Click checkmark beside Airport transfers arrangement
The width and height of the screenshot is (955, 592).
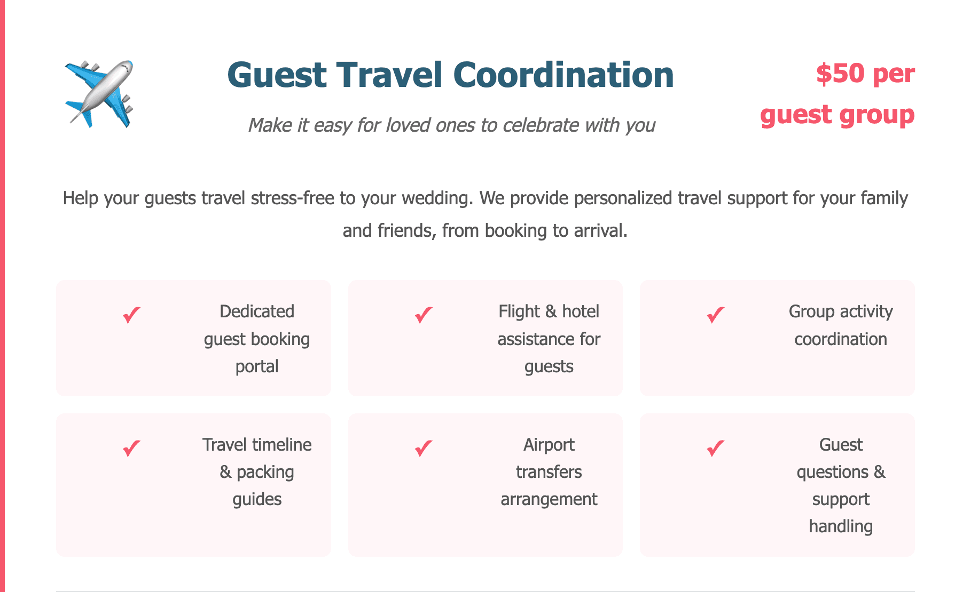(424, 448)
